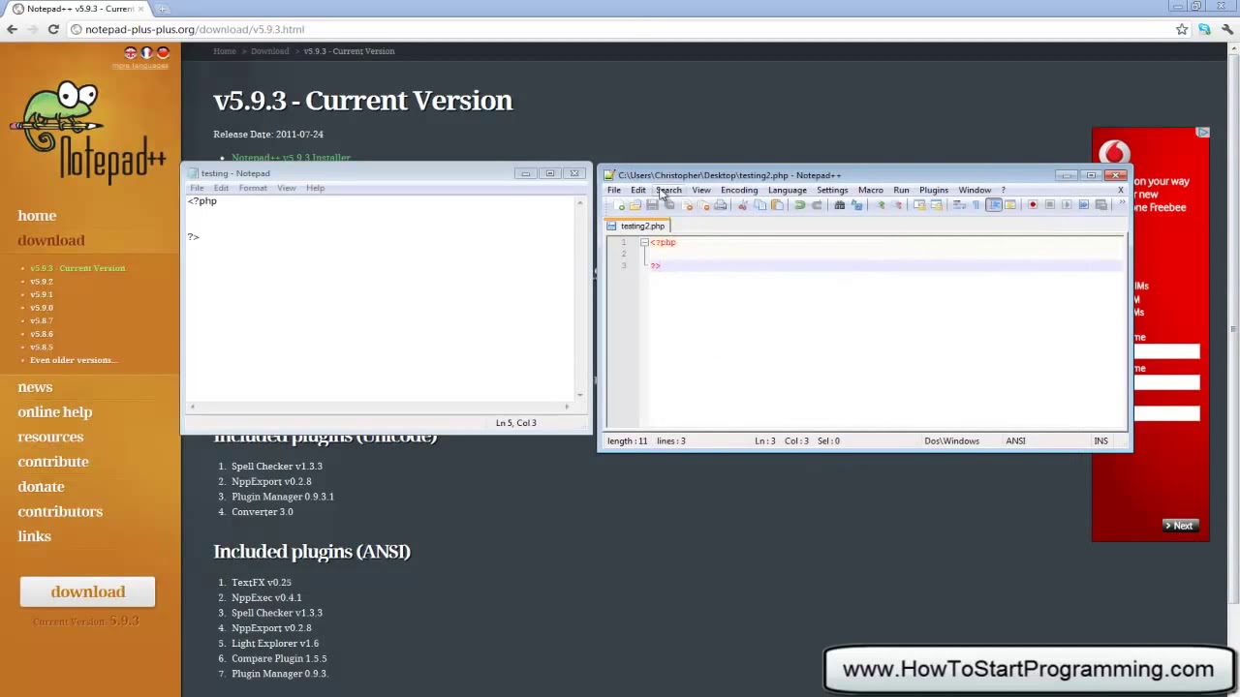Switch site language with UK flag
The width and height of the screenshot is (1240, 697).
[131, 53]
